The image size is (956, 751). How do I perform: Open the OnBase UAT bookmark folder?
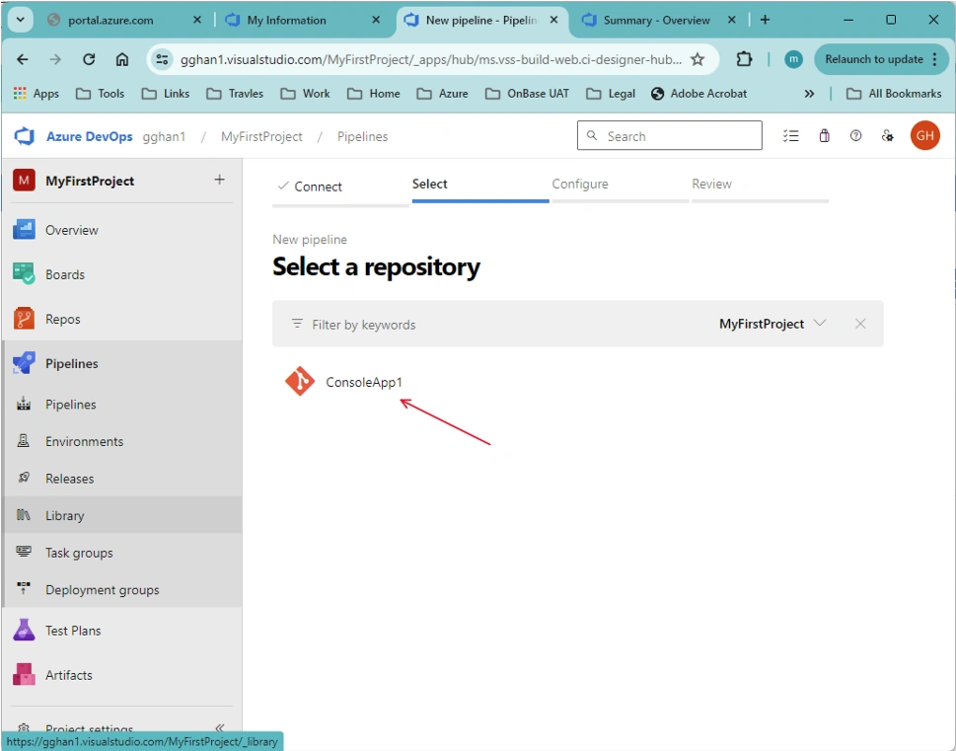click(528, 94)
